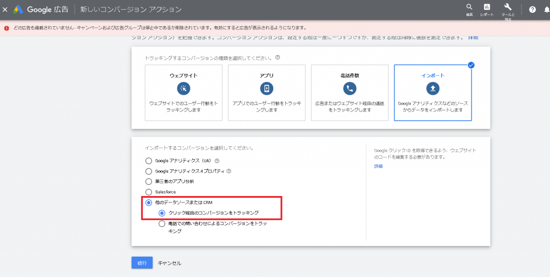Screen dimensions: 550x277
Task: Click 新しいコンバージョン アクション header text
Action: click(x=131, y=10)
